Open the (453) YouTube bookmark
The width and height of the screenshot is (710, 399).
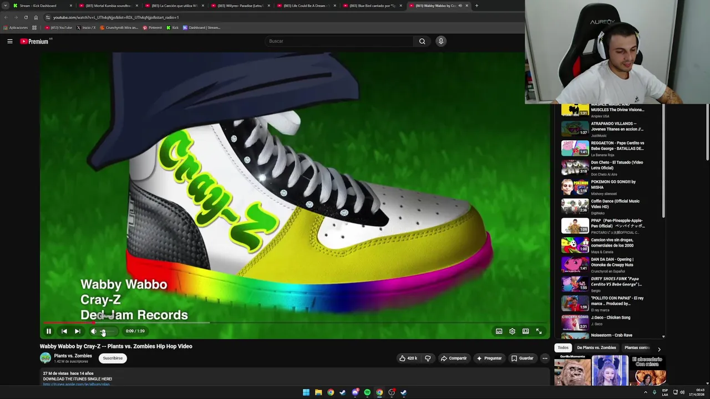tap(59, 28)
